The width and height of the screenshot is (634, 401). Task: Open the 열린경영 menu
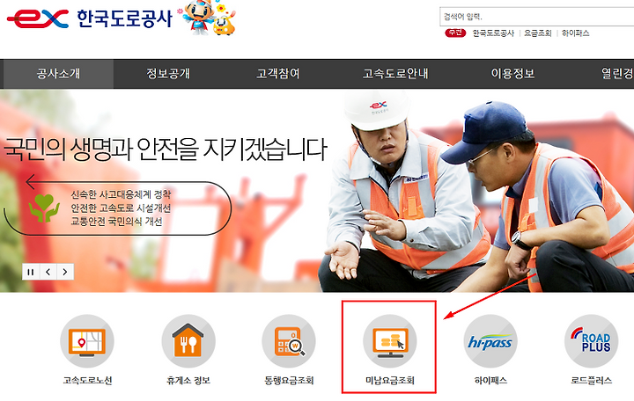(617, 74)
